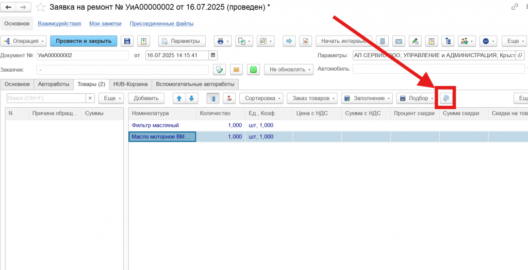The height and width of the screenshot is (270, 528).
Task: Click the green WhatsApp messenger icon
Action: coord(253,70)
